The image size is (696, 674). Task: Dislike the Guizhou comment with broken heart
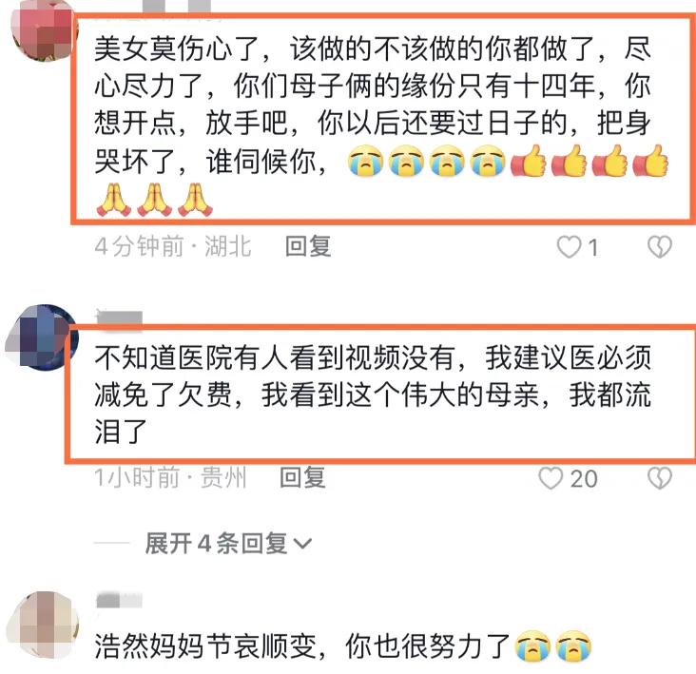(660, 478)
